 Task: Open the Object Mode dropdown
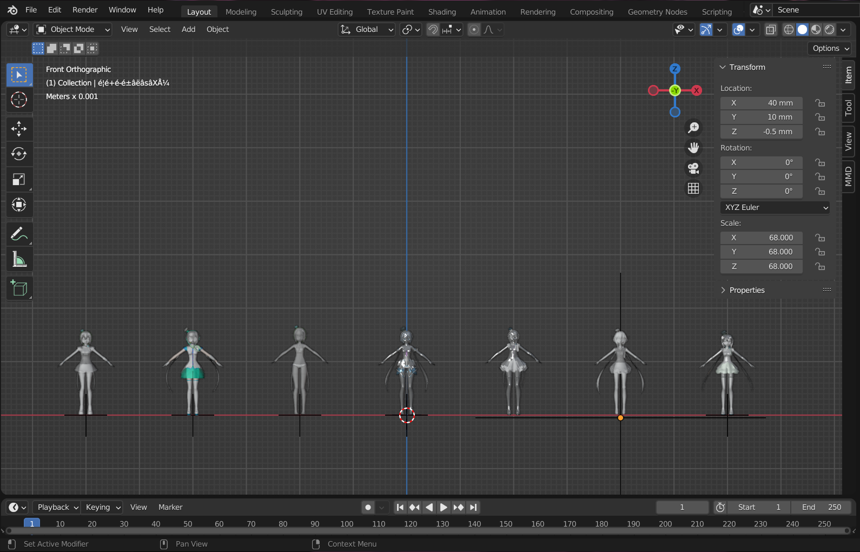click(x=73, y=30)
